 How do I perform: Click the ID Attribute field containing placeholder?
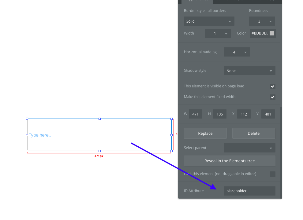tap(250, 191)
